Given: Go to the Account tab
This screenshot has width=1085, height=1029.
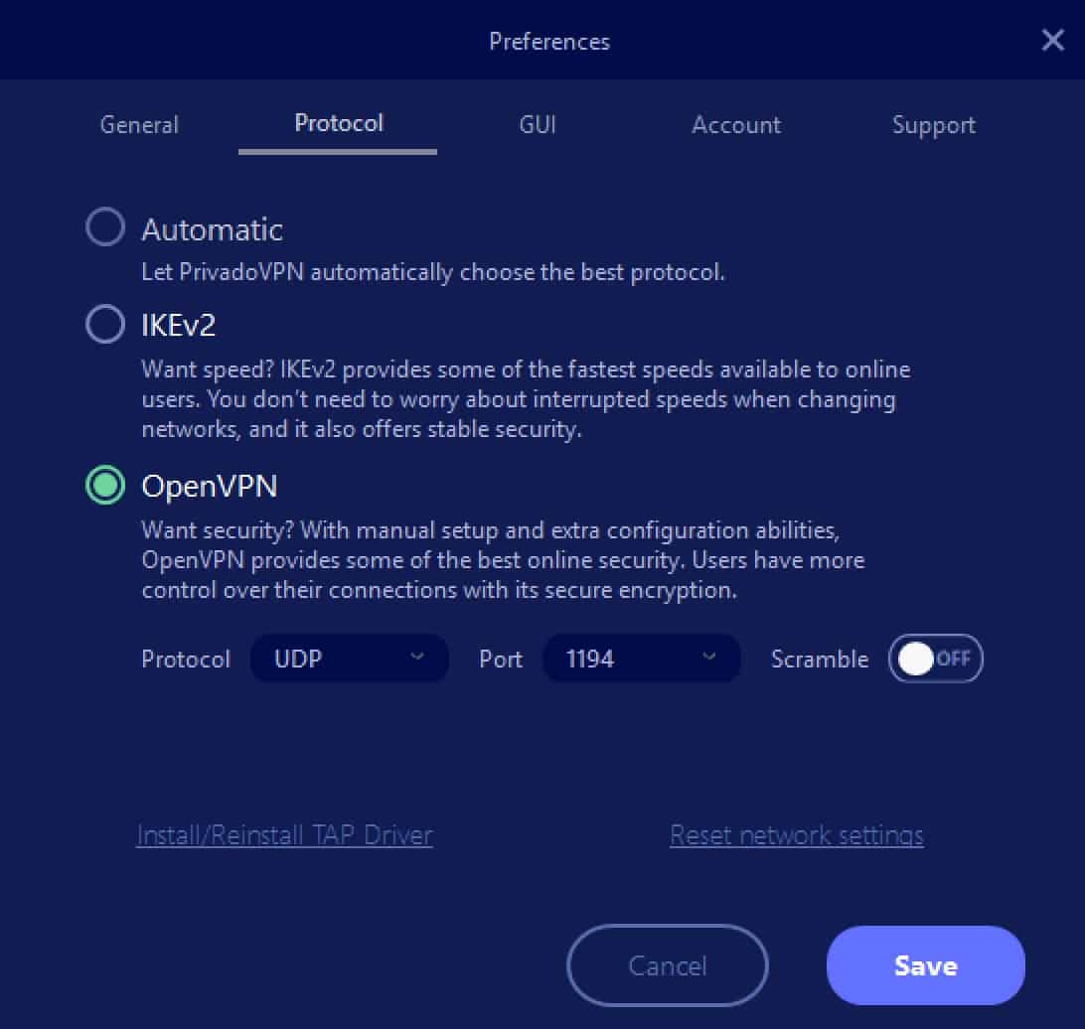Looking at the screenshot, I should tap(736, 125).
